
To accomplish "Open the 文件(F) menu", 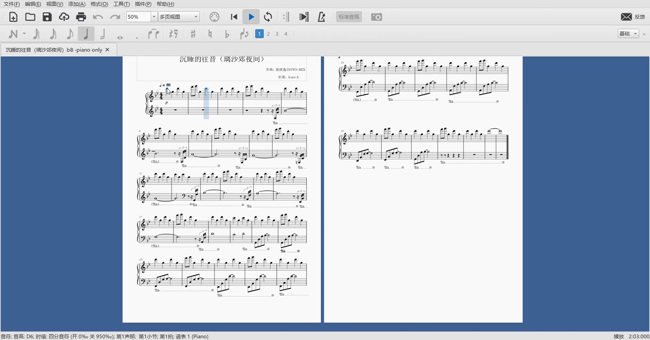I will point(12,4).
